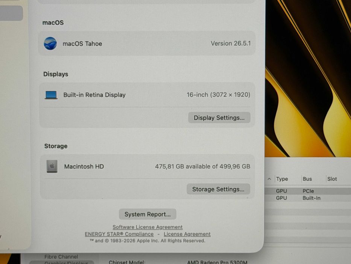This screenshot has width=351, height=264.
Task: Click the 'Storage' section heading
Action: 56,146
